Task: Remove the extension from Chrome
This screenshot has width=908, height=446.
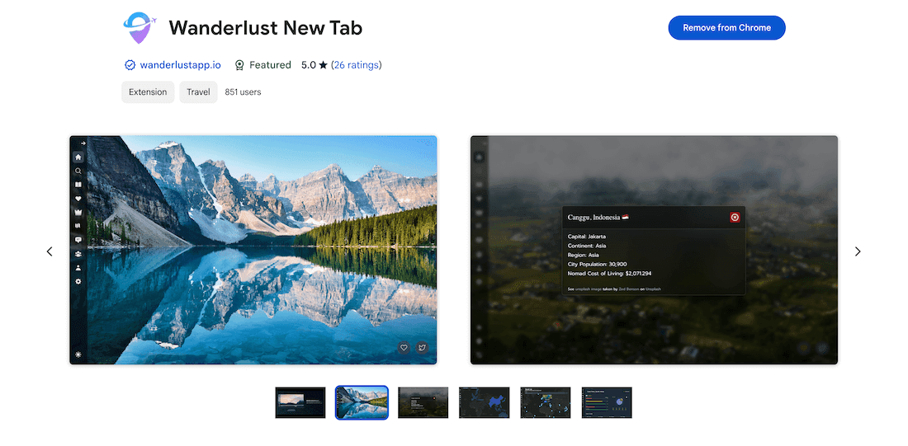Action: click(726, 28)
